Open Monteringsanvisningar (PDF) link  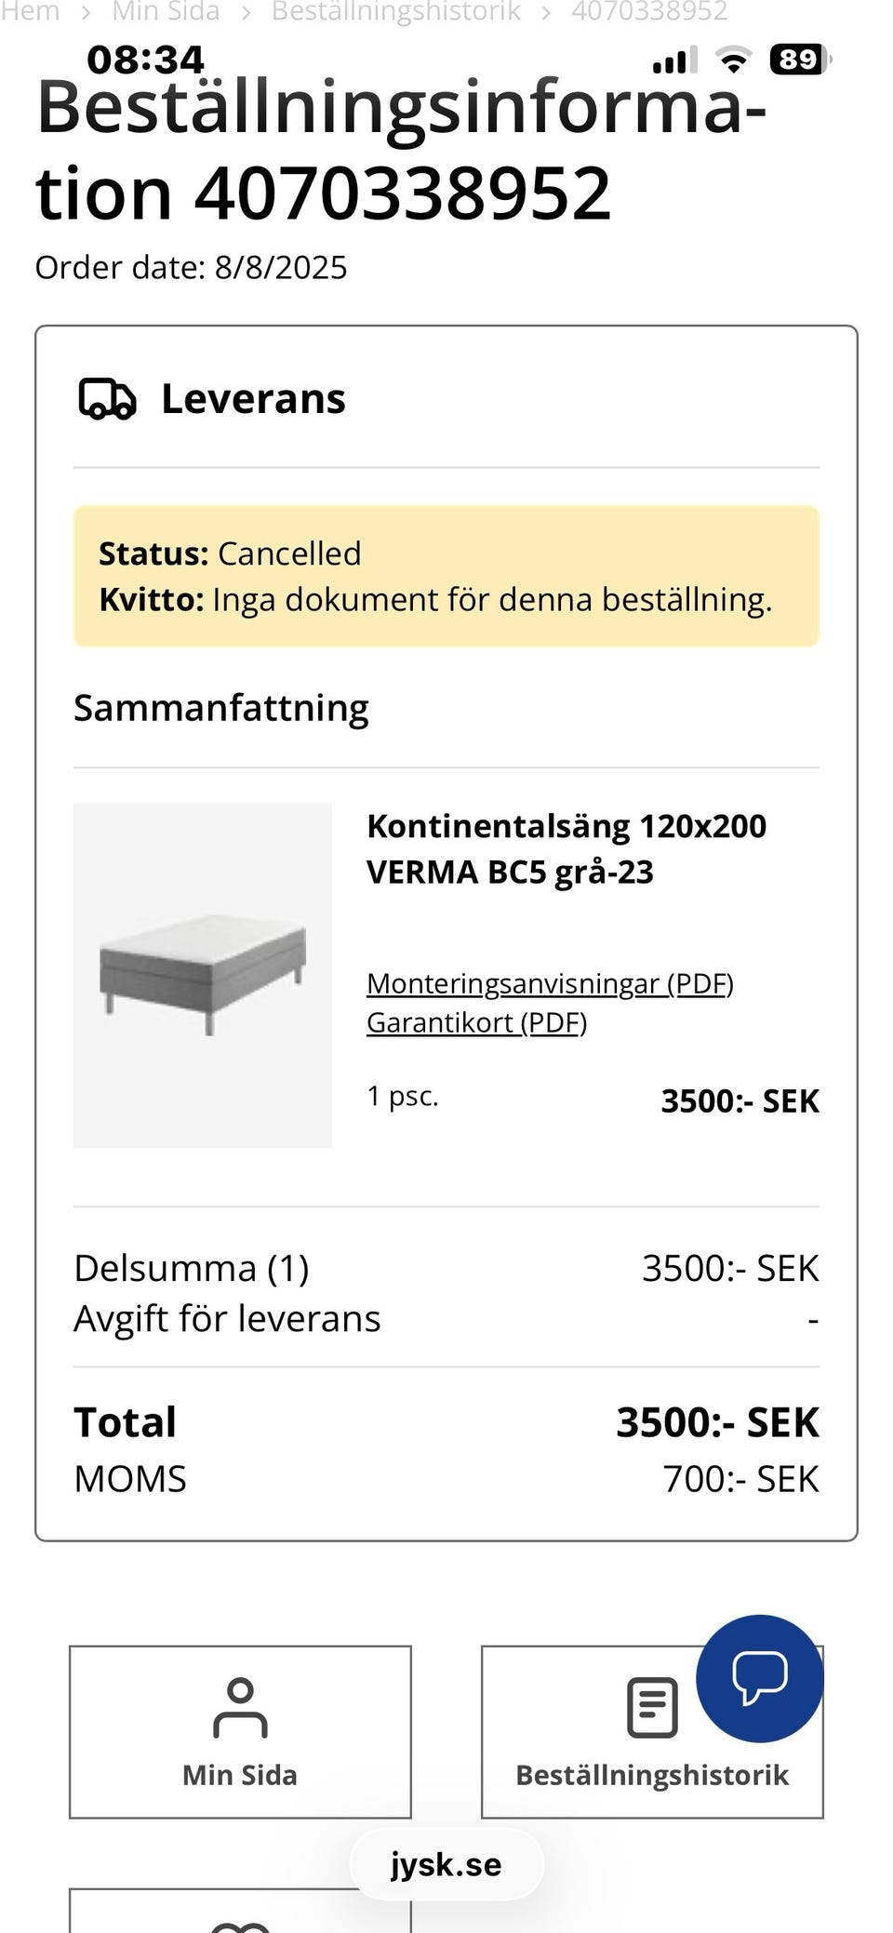coord(550,983)
